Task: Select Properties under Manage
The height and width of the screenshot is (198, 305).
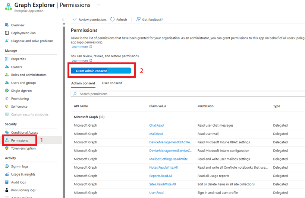Action: (18, 59)
